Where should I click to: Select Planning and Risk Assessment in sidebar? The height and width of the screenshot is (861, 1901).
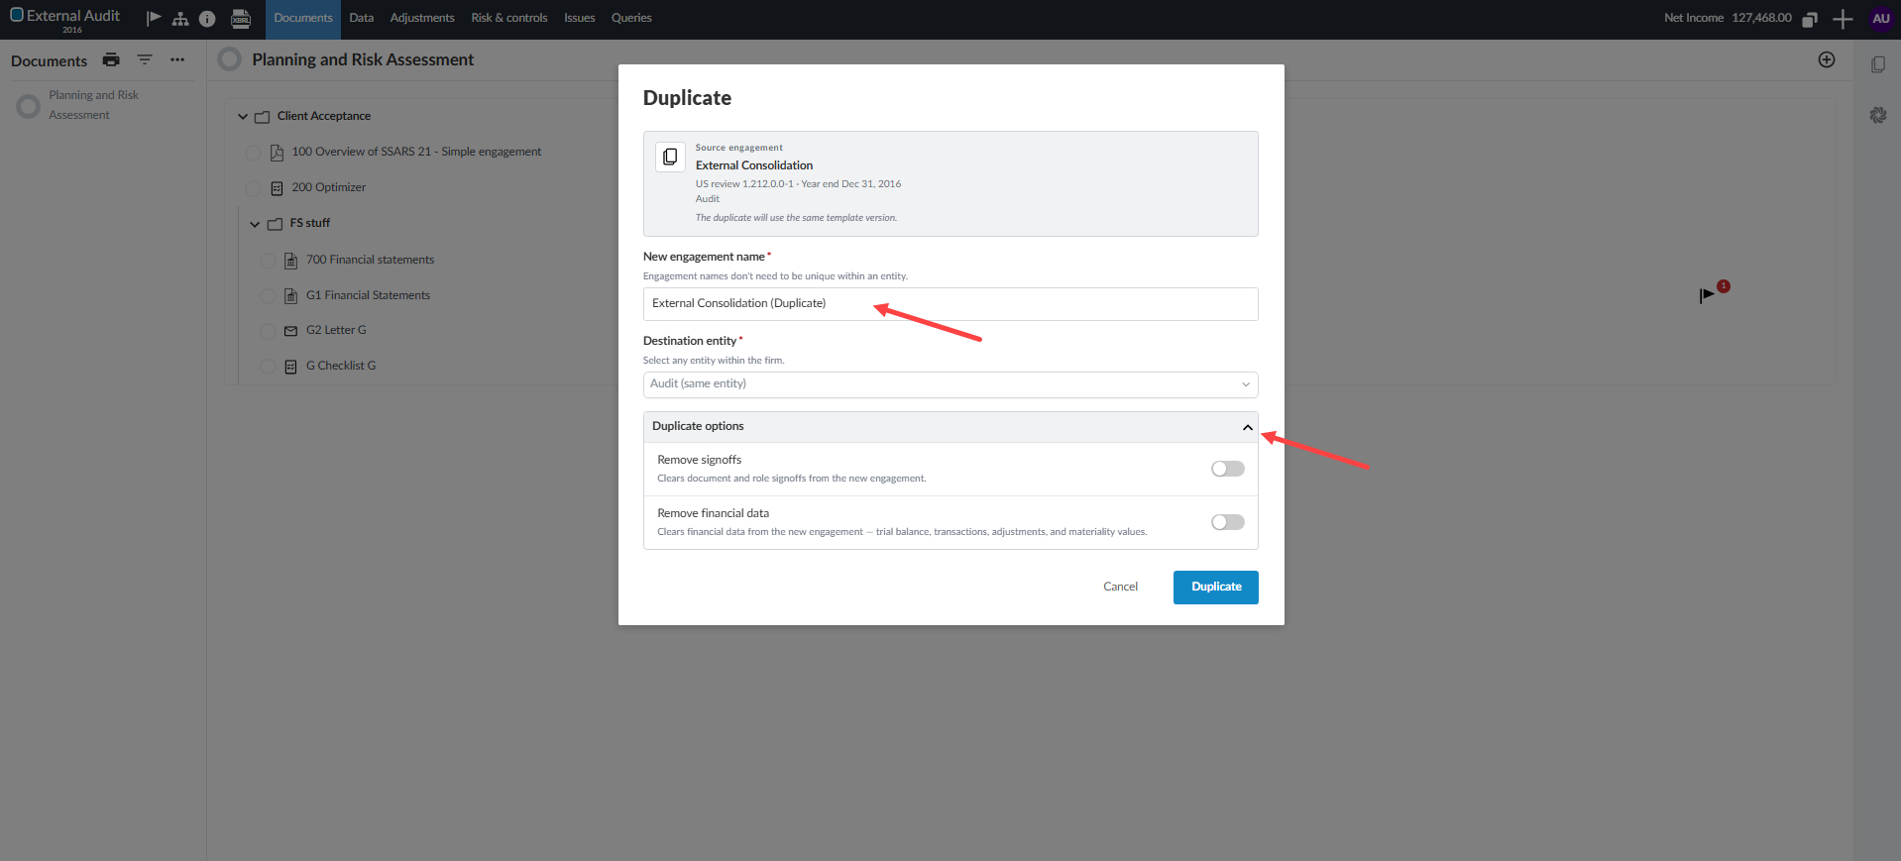click(x=94, y=105)
